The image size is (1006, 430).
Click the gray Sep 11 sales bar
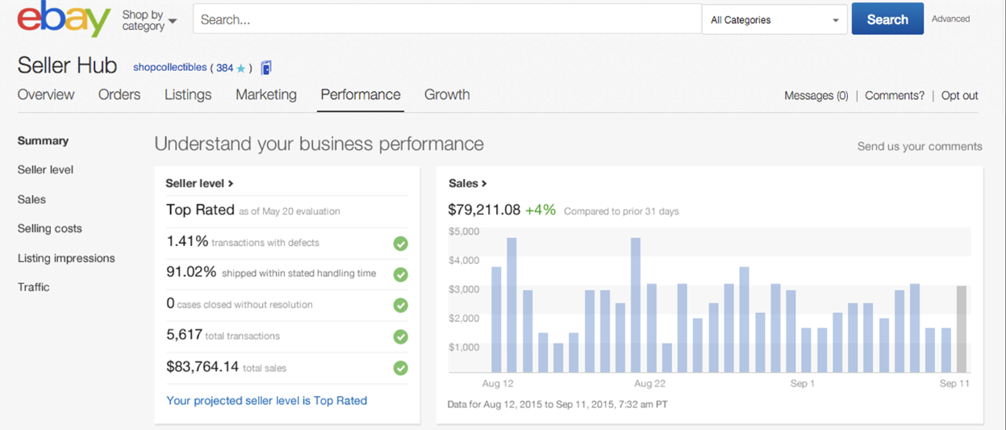pyautogui.click(x=962, y=329)
